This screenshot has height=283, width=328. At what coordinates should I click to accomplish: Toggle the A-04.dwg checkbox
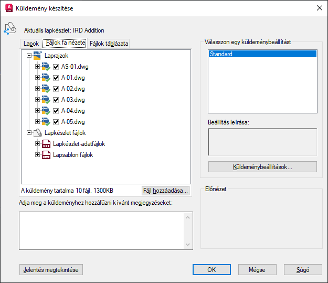click(x=56, y=111)
